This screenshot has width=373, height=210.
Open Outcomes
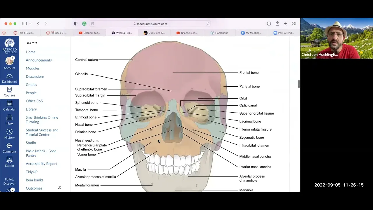34,188
